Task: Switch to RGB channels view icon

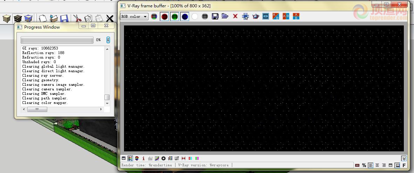Action: coord(154,16)
